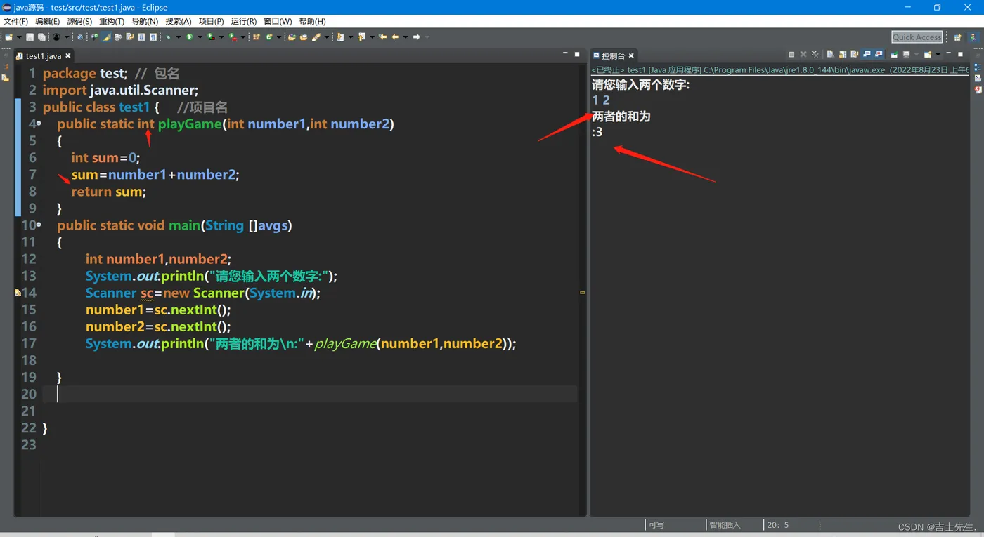Select the test1.java editor tab

tap(44, 55)
